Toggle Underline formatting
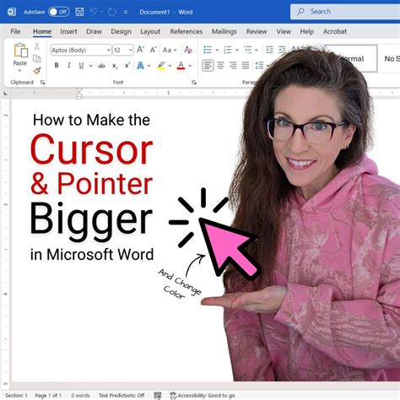 pos(81,66)
